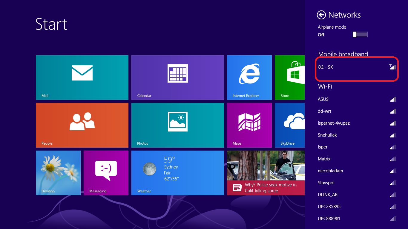Image resolution: width=408 pixels, height=229 pixels.
Task: Open the police news story tile
Action: click(x=266, y=173)
